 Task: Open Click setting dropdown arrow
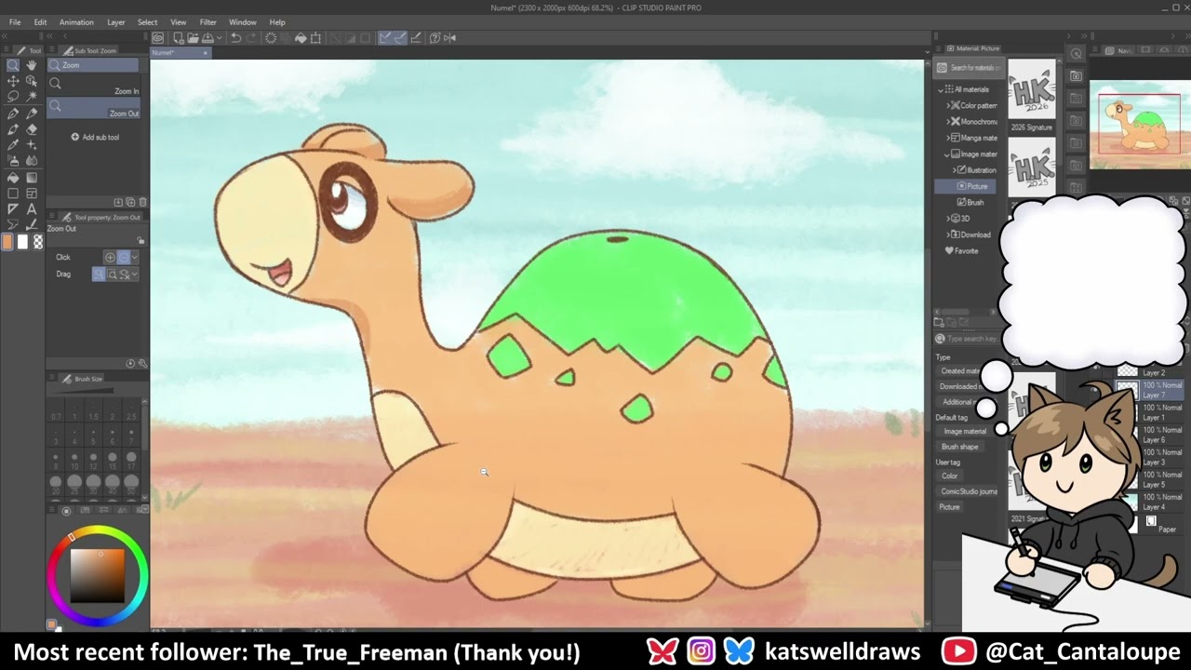coord(135,257)
